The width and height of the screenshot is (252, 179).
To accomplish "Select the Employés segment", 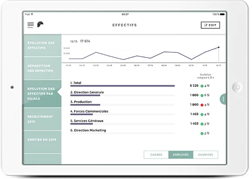I will click(181, 155).
